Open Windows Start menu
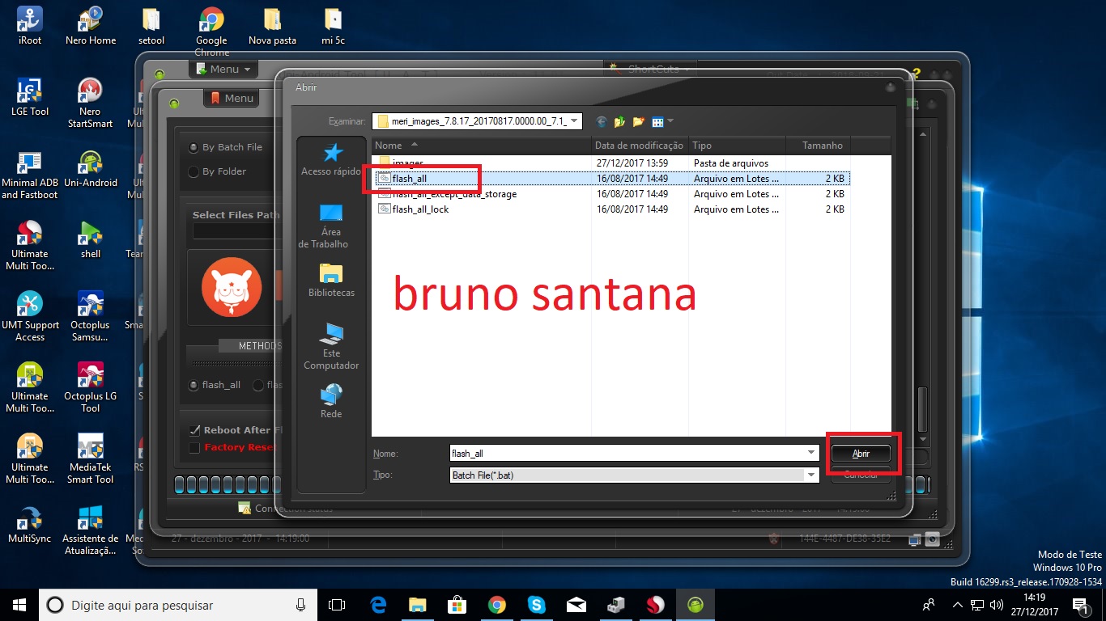1106x621 pixels. [19, 605]
